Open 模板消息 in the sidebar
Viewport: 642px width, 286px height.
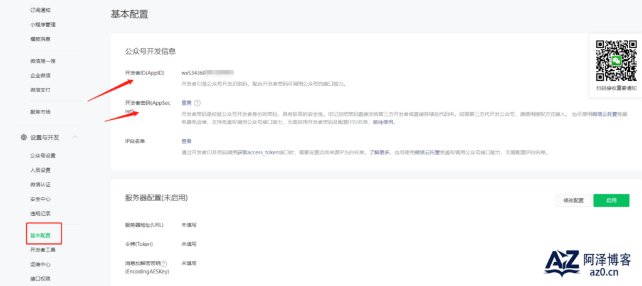[40, 39]
